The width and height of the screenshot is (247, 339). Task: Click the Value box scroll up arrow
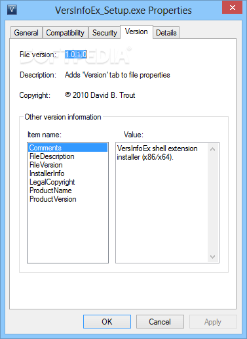tap(212, 149)
